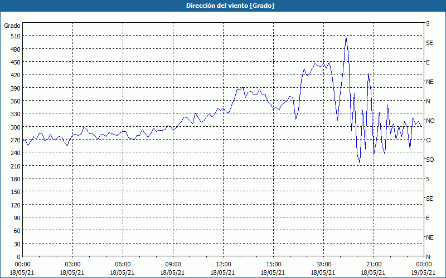This screenshot has height=278, width=446.
Task: Click the blue line's highest peak at 510
Action: (x=346, y=36)
